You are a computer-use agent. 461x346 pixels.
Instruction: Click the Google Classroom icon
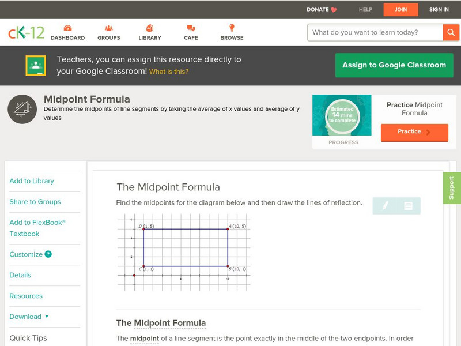(36, 65)
